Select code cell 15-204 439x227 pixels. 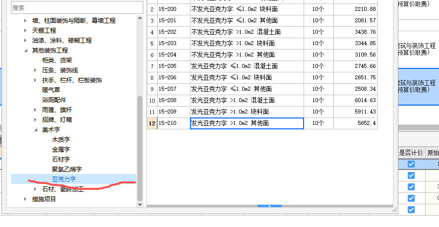point(174,55)
